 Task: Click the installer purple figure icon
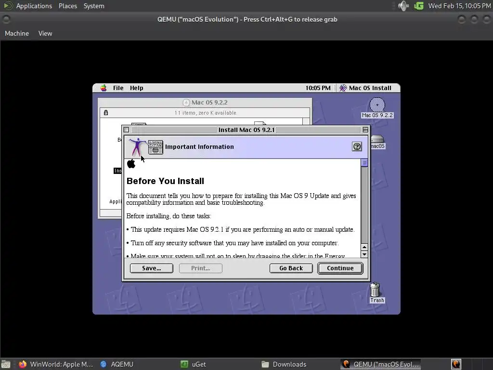[x=137, y=147]
